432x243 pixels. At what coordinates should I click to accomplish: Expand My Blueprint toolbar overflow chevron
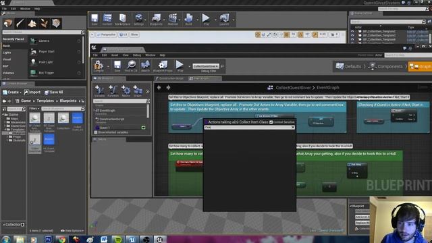click(x=148, y=92)
